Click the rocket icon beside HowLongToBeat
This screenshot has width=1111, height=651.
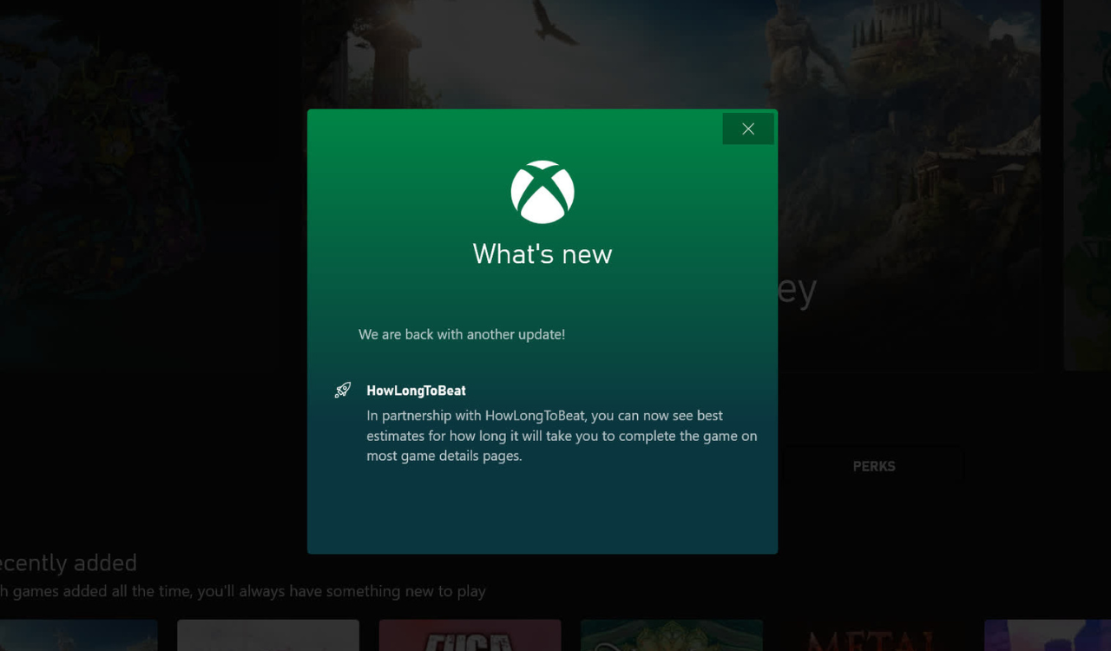tap(343, 390)
